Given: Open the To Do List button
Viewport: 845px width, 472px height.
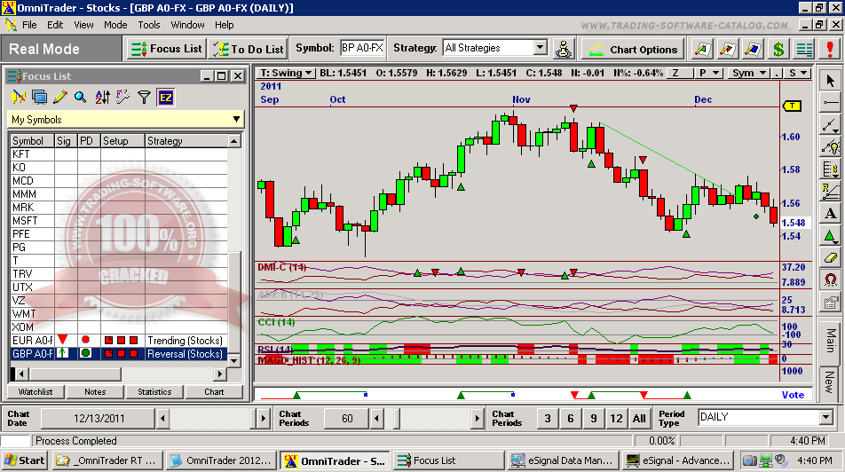Looking at the screenshot, I should [249, 49].
